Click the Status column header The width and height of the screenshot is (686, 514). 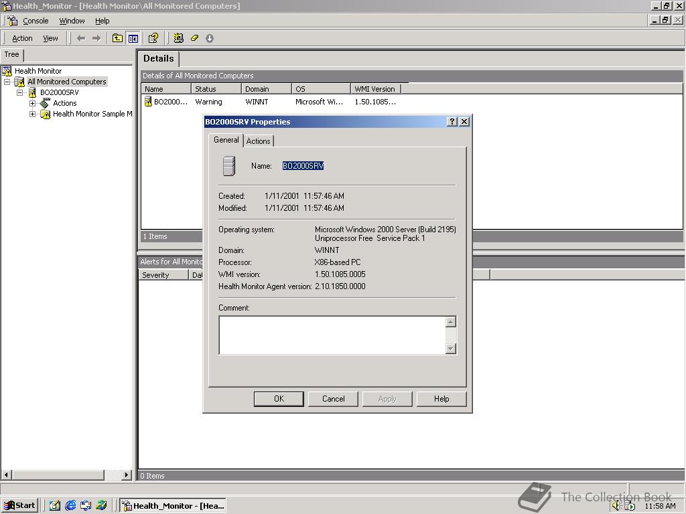click(216, 89)
